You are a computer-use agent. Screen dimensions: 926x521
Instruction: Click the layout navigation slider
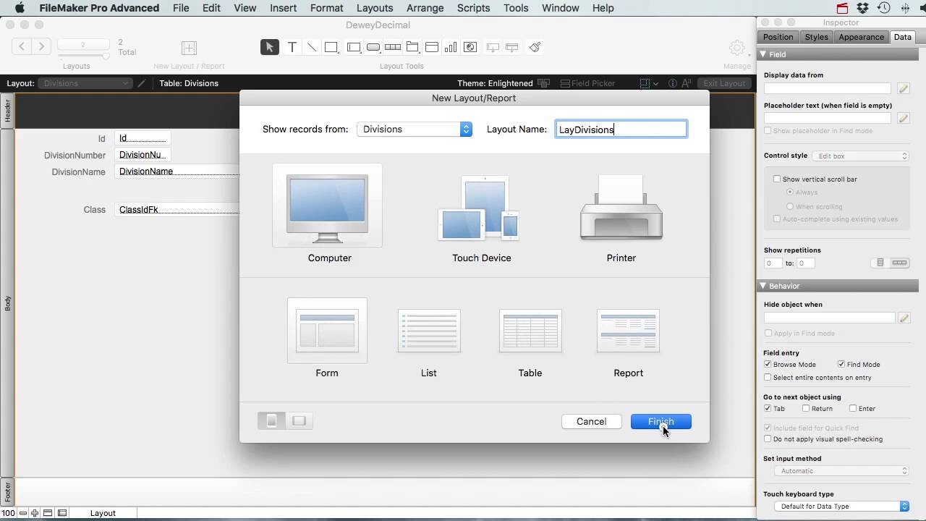[x=83, y=55]
